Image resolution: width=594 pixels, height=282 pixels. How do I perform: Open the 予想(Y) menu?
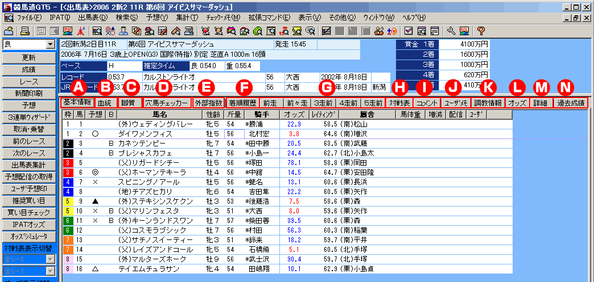[x=157, y=18]
